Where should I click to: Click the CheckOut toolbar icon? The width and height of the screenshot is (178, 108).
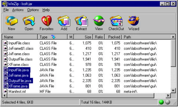click(116, 21)
